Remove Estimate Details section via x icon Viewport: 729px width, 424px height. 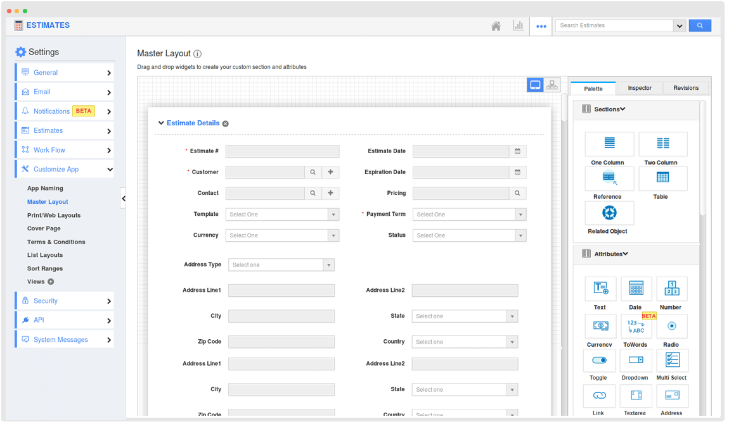click(x=226, y=124)
